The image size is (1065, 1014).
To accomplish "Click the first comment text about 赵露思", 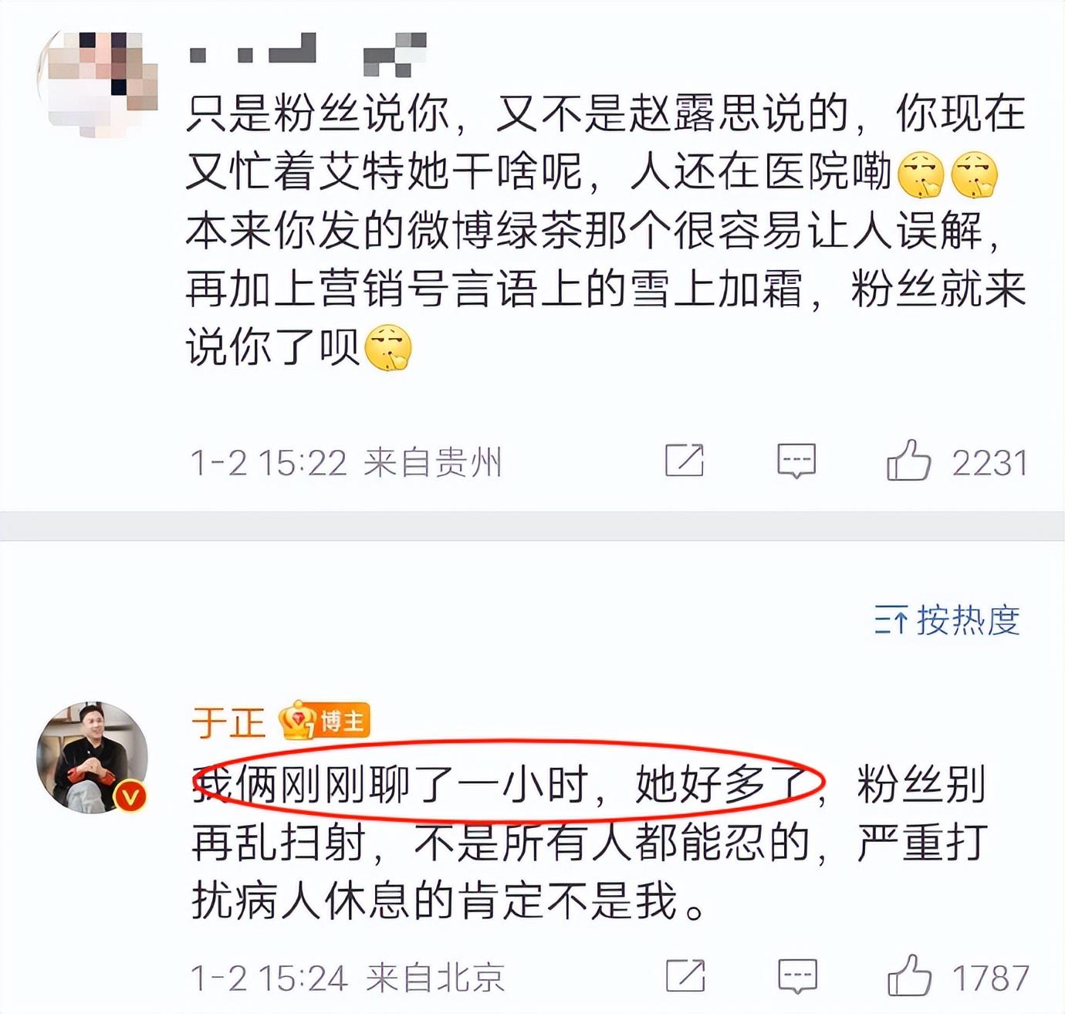I will [607, 230].
